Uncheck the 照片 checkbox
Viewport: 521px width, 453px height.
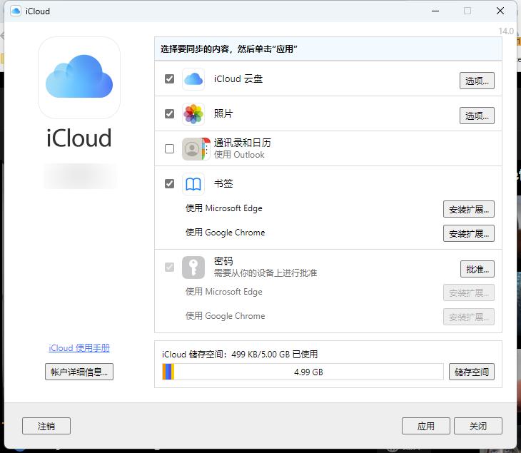tap(169, 114)
